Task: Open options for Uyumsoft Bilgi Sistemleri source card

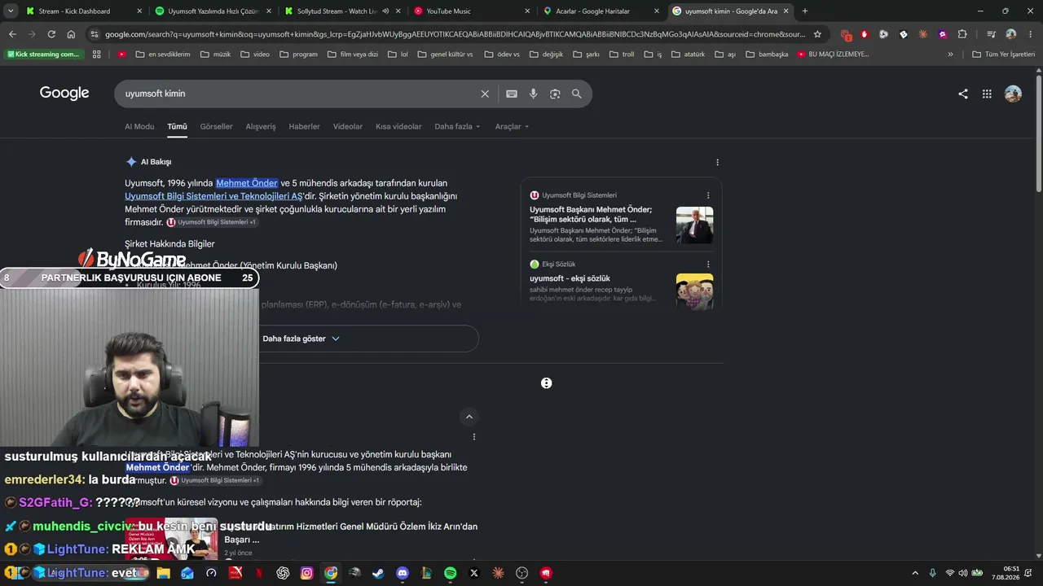Action: click(x=708, y=195)
